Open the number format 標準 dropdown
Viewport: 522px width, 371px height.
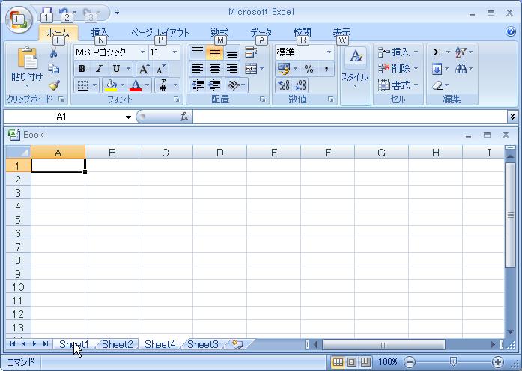[329, 52]
